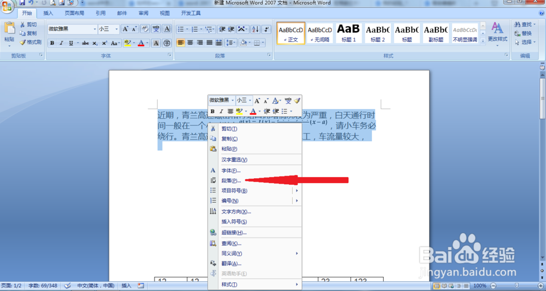Toggle Justify alignment in paragraph group
Viewport: 546px width, 291px height.
(209, 43)
